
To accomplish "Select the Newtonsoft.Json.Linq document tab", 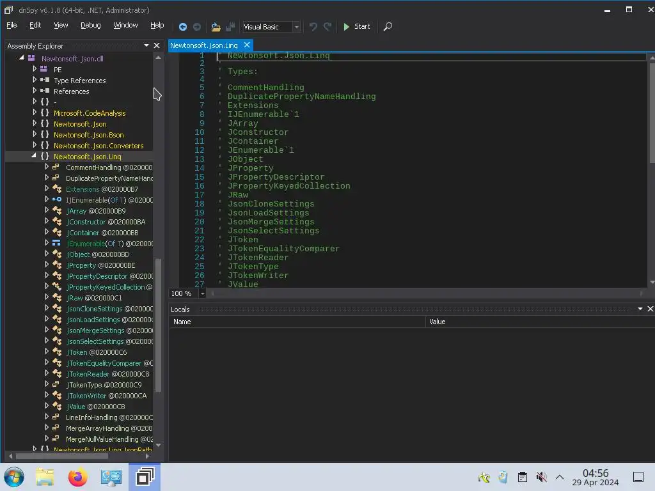I will [x=204, y=45].
